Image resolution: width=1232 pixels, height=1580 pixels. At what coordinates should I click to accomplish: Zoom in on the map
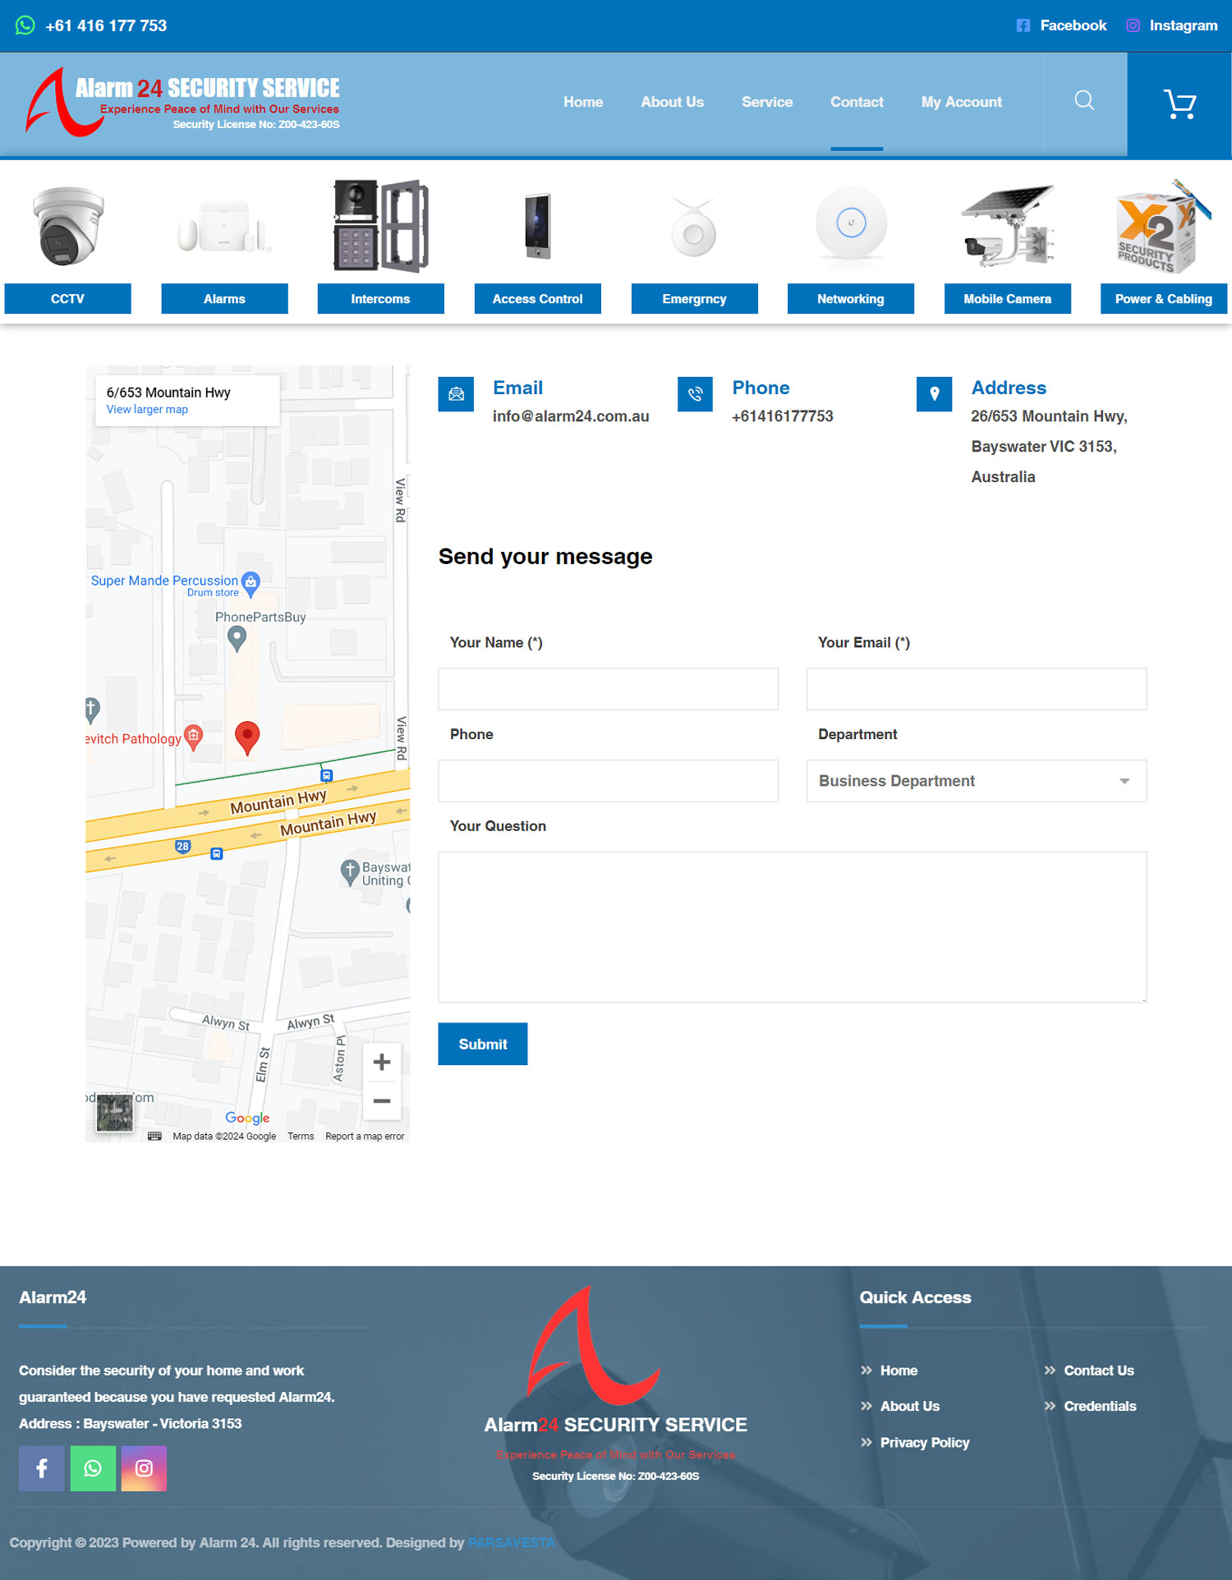pos(381,1063)
